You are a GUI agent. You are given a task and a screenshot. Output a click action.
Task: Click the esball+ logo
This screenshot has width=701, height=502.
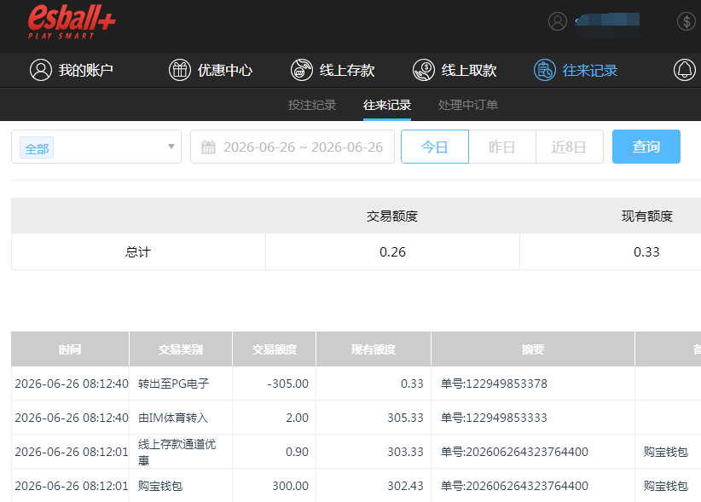[72, 22]
